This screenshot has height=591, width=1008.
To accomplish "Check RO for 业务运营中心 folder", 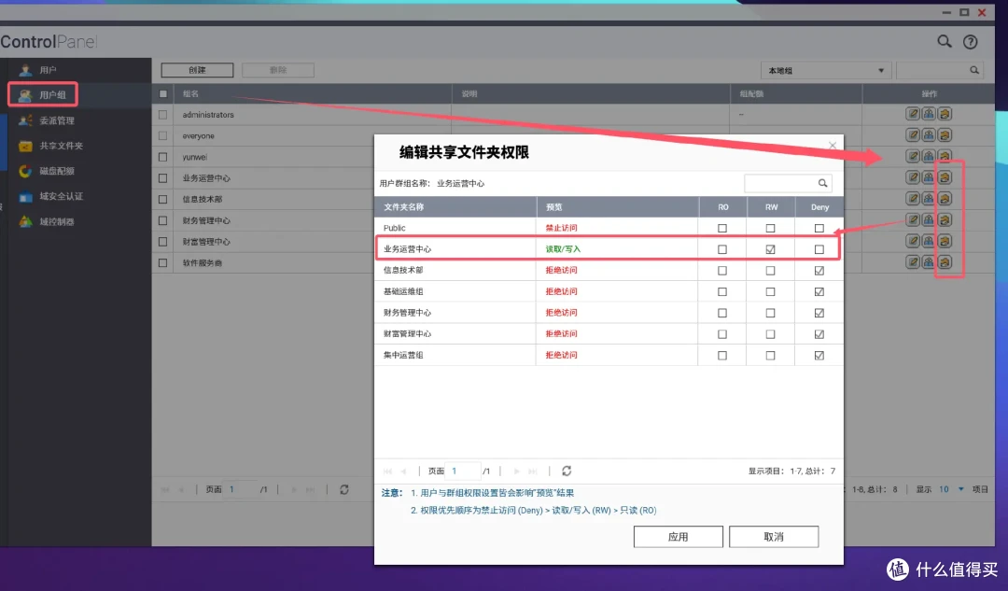I will click(721, 249).
